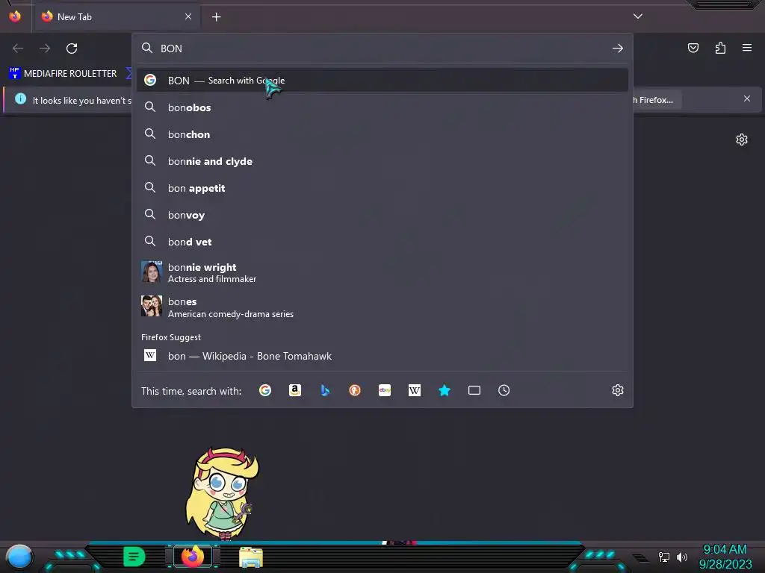765x573 pixels.
Task: Click the forward navigation arrow
Action: pos(45,48)
